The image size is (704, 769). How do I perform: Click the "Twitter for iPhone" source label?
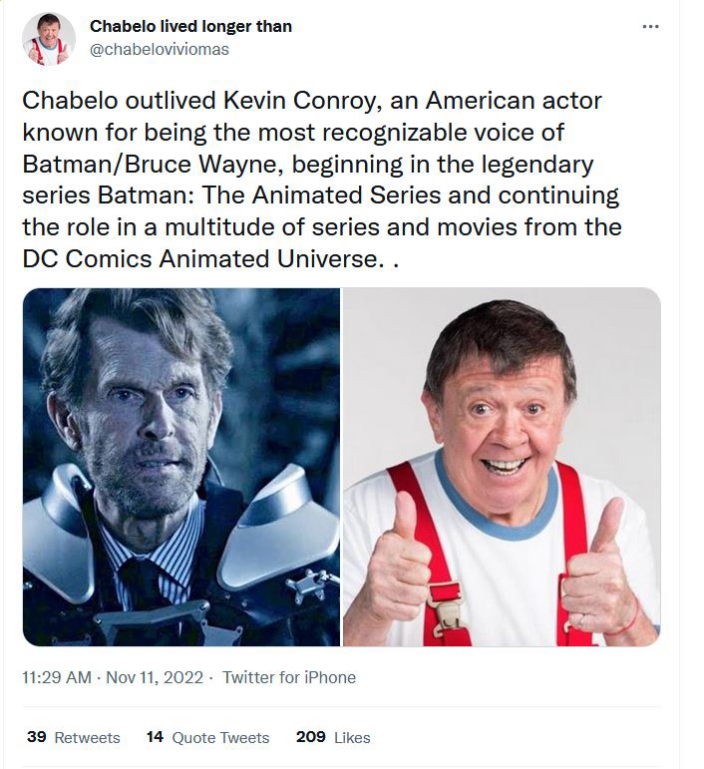pos(289,677)
